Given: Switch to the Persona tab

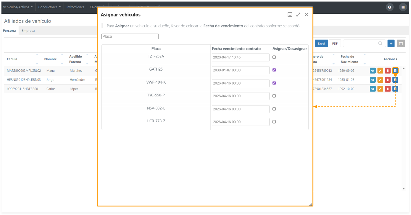Looking at the screenshot, I should (x=9, y=30).
